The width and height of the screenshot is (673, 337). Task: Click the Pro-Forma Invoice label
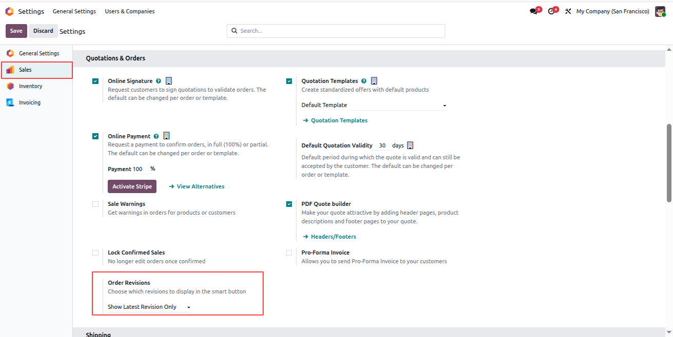(326, 252)
